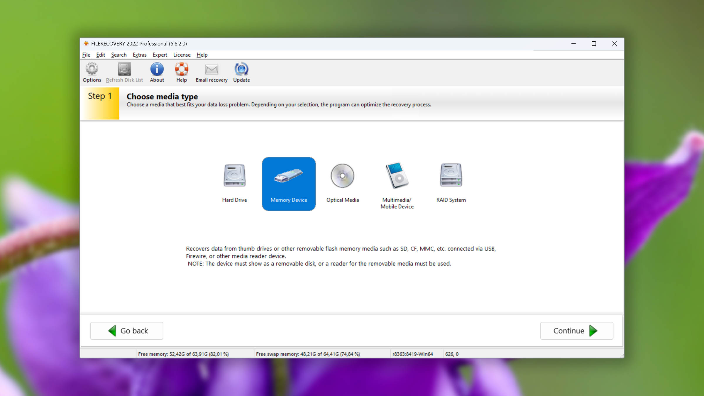Click the Go back button

pyautogui.click(x=127, y=331)
